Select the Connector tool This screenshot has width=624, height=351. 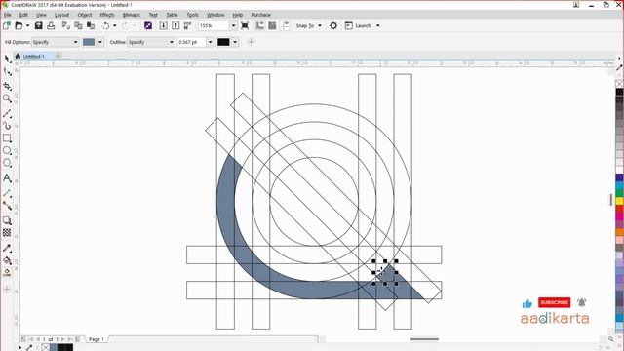pos(7,206)
